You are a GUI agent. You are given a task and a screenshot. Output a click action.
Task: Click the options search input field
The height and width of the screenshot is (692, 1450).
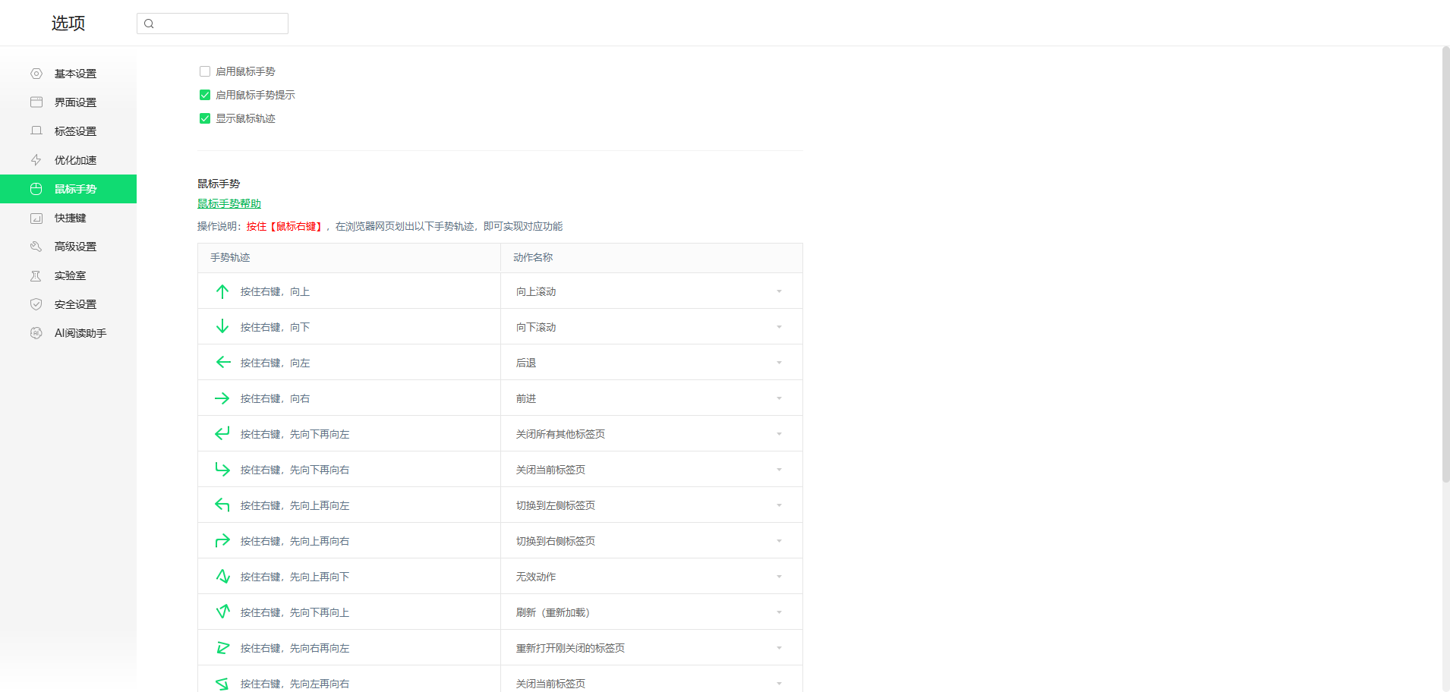(x=213, y=24)
